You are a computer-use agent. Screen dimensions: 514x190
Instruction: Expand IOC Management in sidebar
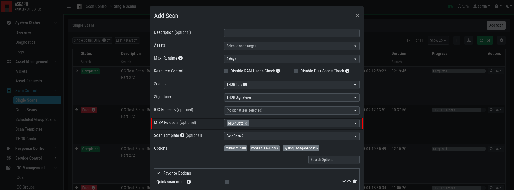point(32,168)
